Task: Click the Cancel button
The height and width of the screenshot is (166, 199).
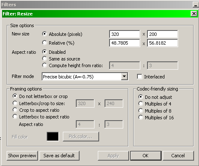Action: 178,156
